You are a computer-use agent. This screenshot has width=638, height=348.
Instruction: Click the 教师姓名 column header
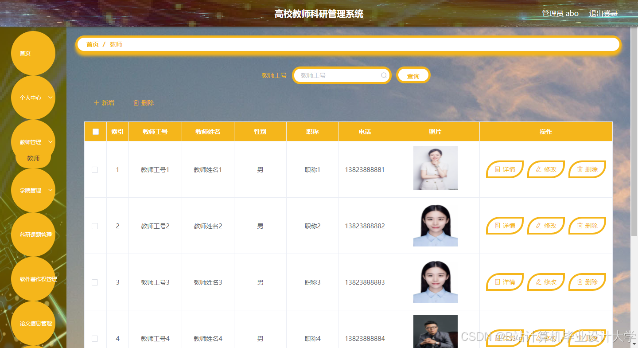tap(208, 132)
